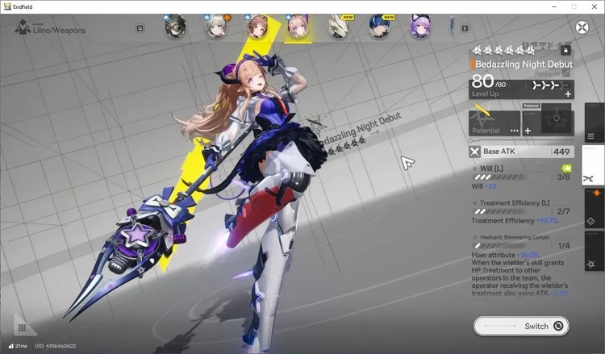Click the Treatment Efficiency progress bar

click(499, 212)
